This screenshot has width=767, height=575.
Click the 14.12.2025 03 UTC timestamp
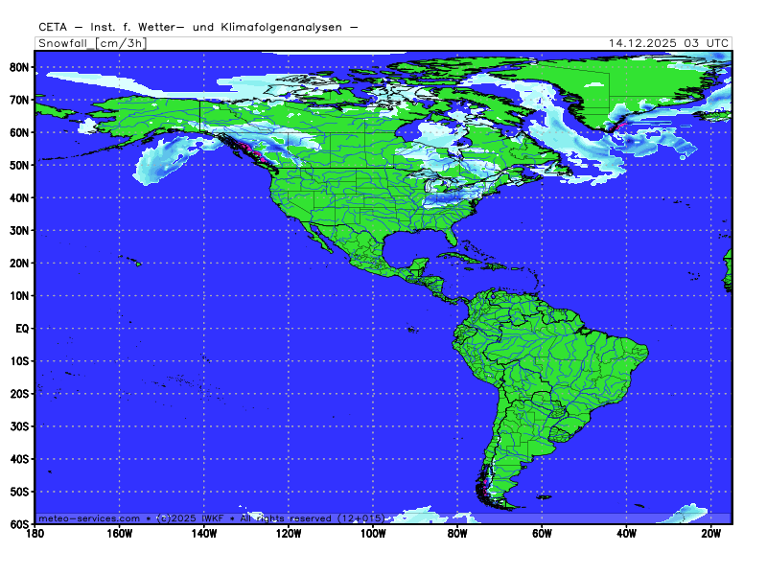pos(669,43)
